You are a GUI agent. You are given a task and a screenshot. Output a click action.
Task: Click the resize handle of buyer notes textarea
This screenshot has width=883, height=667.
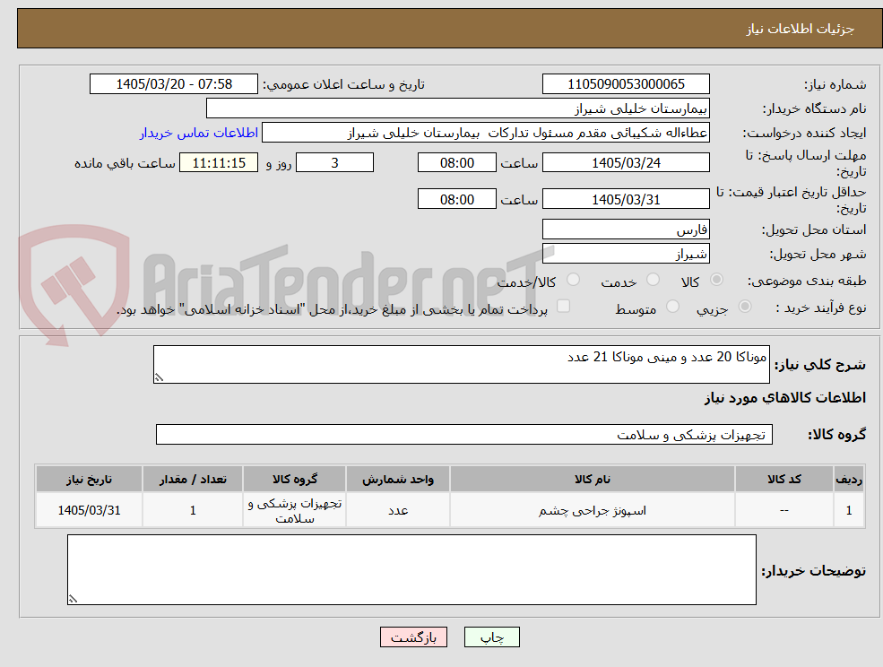pyautogui.click(x=73, y=600)
